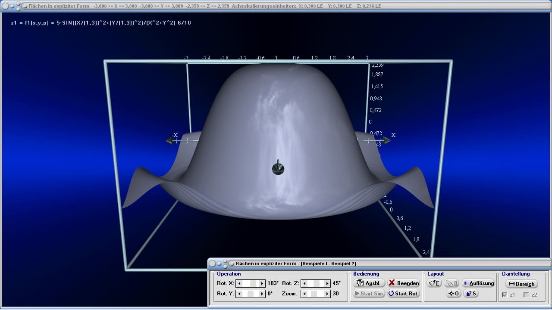Decrease Rot. Y with left arrow
This screenshot has width=552, height=310.
coord(240,294)
